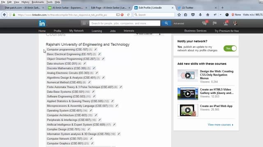Open the Interests nav item
Image resolution: width=263 pixels, height=147 pixels.
point(129,31)
